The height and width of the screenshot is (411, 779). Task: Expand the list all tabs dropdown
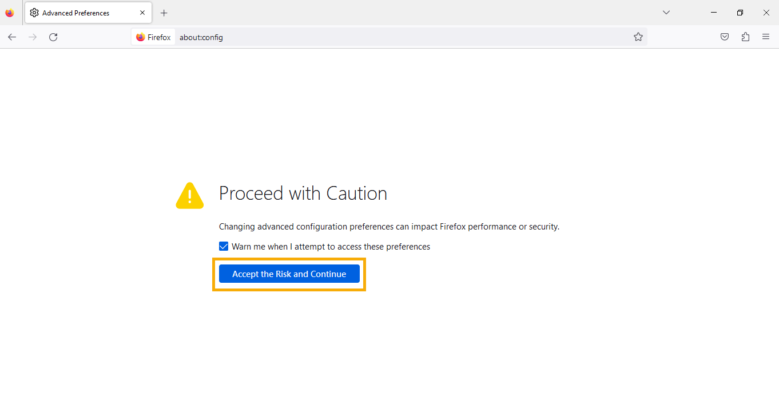[x=666, y=13]
